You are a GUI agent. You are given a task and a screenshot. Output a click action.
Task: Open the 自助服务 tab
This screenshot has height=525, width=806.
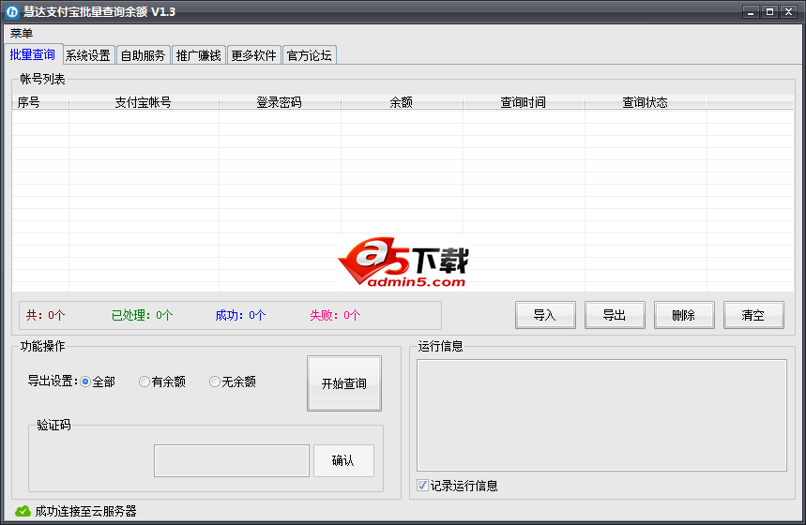[144, 55]
